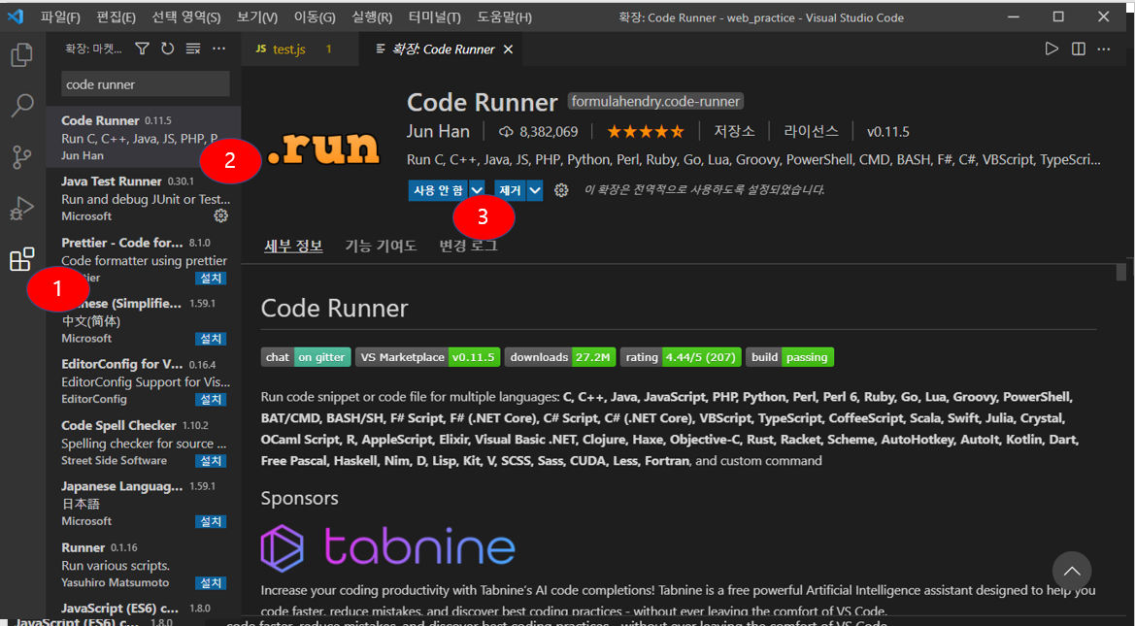Select Java Test Runner in list
This screenshot has height=626, width=1135.
pos(144,198)
